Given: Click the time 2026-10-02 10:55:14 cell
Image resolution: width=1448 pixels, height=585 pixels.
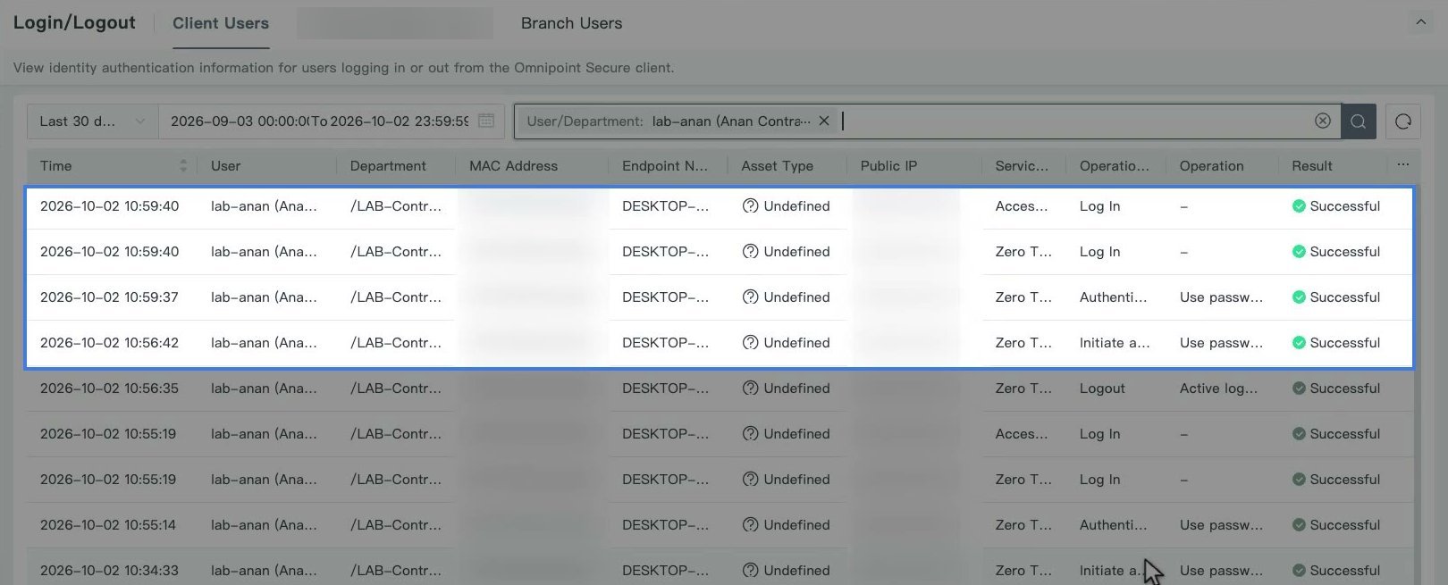Looking at the screenshot, I should point(108,525).
